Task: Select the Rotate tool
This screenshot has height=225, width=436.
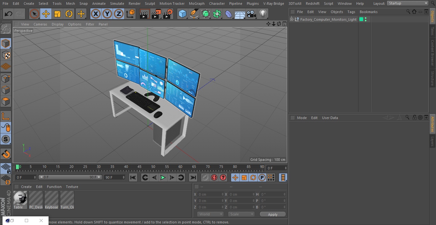Action: tap(69, 14)
